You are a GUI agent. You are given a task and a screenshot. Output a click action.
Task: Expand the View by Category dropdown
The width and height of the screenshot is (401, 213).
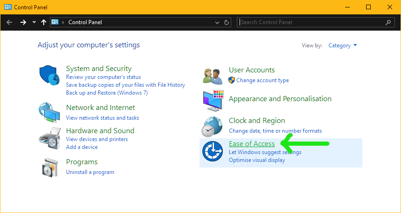coord(342,45)
